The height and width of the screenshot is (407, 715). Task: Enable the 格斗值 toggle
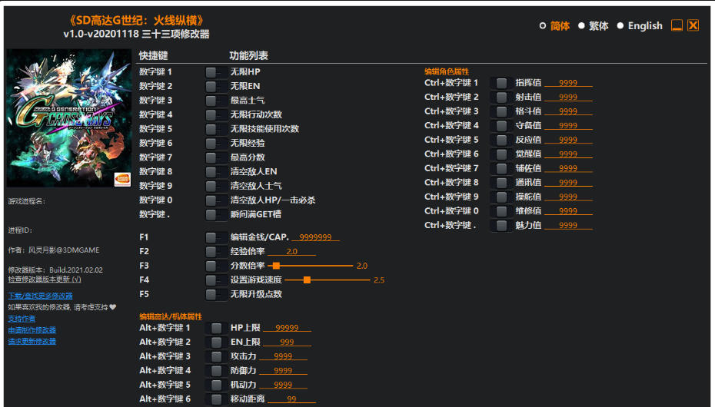[500, 111]
